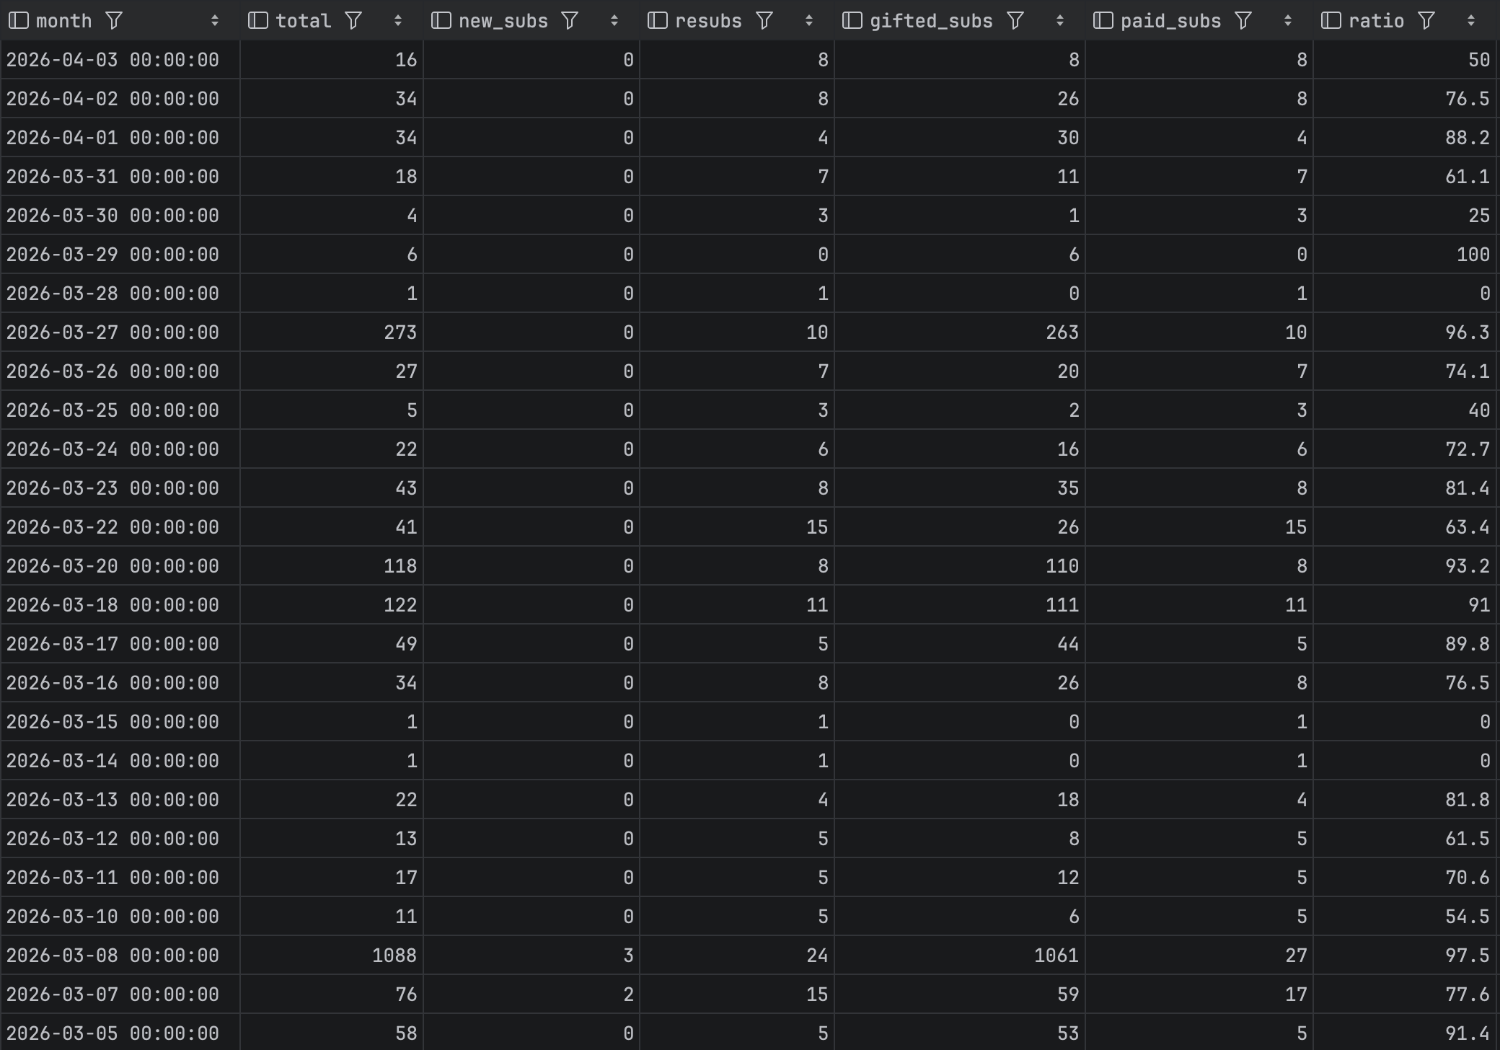Select the new_subs column header

503,21
